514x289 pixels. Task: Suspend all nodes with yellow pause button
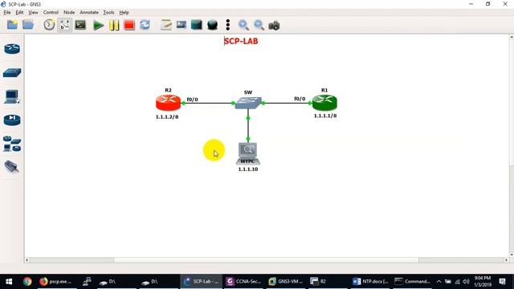[x=114, y=25]
